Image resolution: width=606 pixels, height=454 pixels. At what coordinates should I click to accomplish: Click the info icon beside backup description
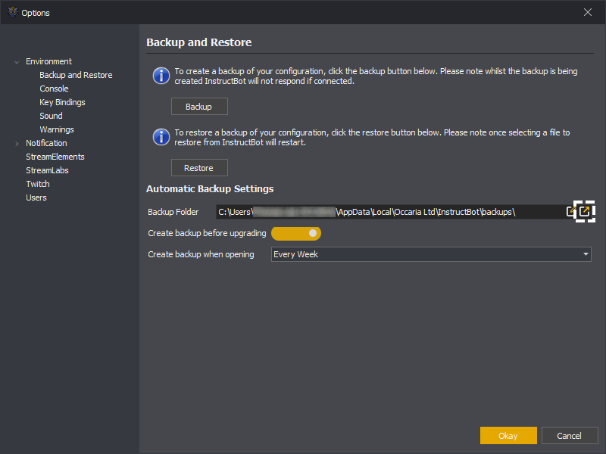[161, 76]
